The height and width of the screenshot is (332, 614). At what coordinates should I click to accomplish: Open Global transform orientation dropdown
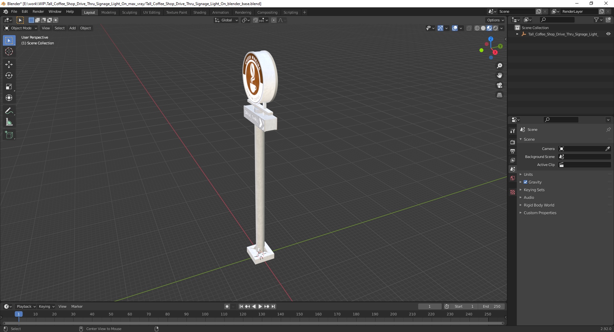[226, 20]
